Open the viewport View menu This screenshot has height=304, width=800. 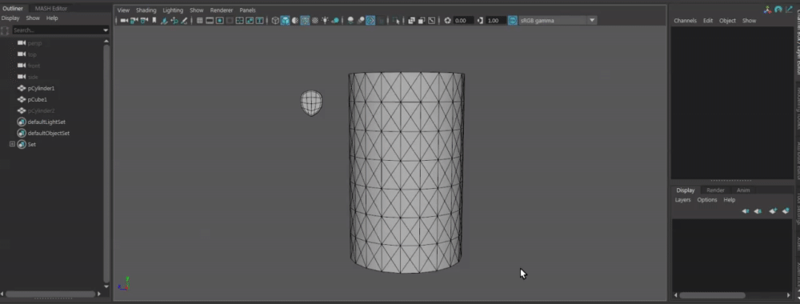point(123,10)
